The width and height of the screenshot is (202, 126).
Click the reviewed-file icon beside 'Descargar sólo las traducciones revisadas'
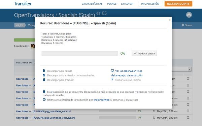pos(44,75)
